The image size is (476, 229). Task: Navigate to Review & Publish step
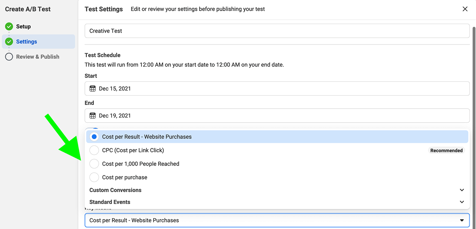point(38,57)
